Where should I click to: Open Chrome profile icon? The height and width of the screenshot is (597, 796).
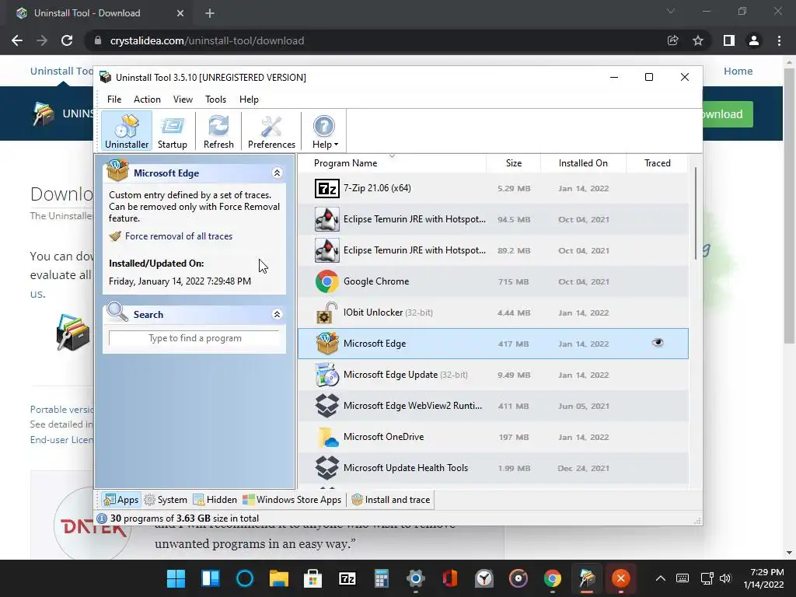[x=754, y=40]
